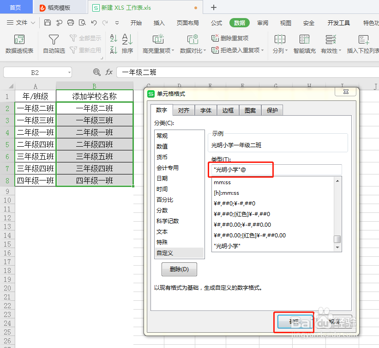Click the 删除重复项 remove duplicates icon
The width and height of the screenshot is (379, 348).
coord(215,39)
